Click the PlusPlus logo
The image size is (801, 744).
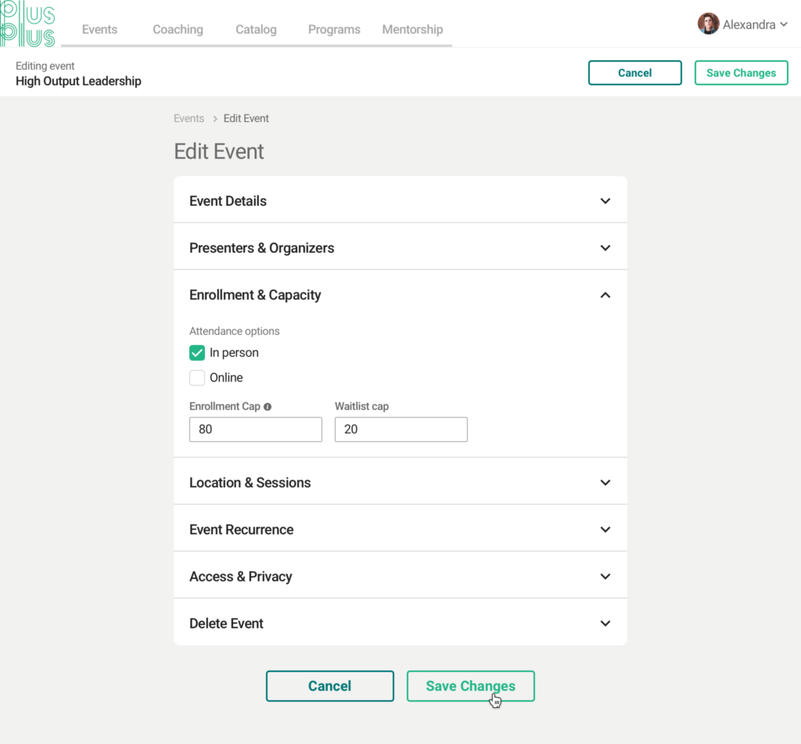point(28,24)
